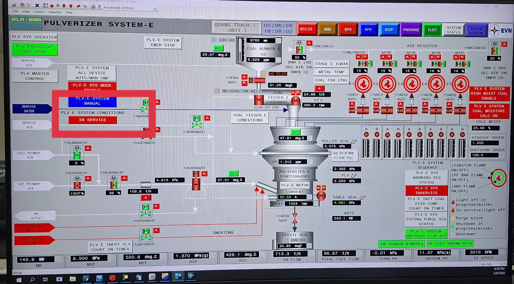This screenshot has width=514, height=284.
Task: Click the question mark help icon
Action: (x=99, y=6)
